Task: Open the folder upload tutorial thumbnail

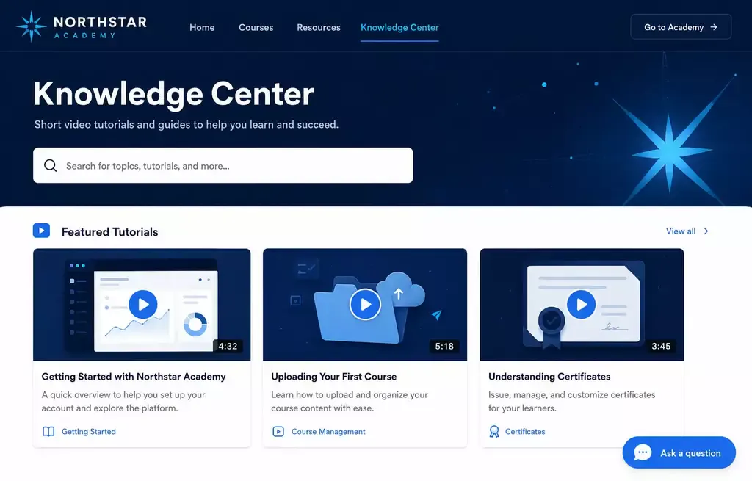Action: 365,305
